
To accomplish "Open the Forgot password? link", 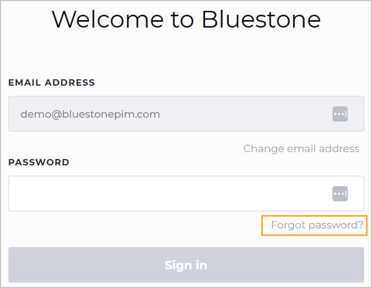I will click(x=317, y=225).
